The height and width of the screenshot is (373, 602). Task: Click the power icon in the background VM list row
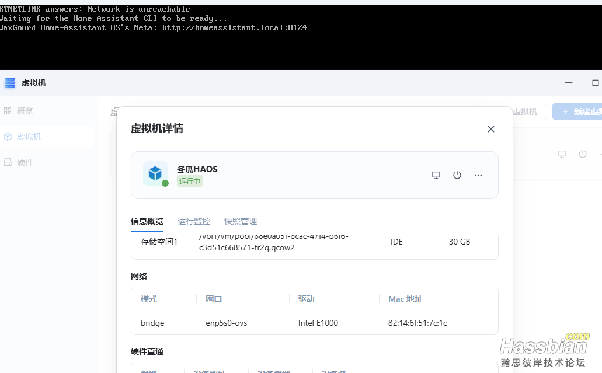click(582, 154)
